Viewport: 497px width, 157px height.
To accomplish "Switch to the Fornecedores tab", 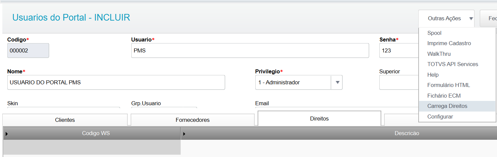I will point(192,120).
